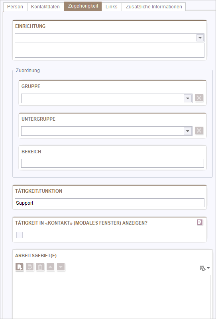Enable the Tätigkeit in Kontakt anzeigen checkbox
The width and height of the screenshot is (216, 319).
coord(20,235)
